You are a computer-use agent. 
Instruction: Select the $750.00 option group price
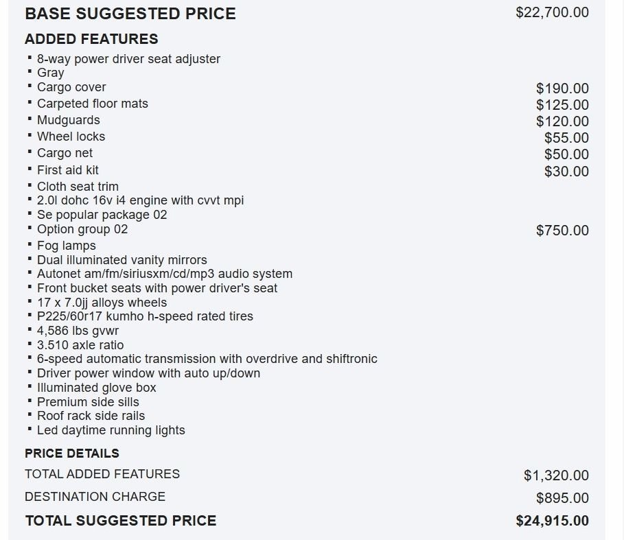pyautogui.click(x=562, y=231)
